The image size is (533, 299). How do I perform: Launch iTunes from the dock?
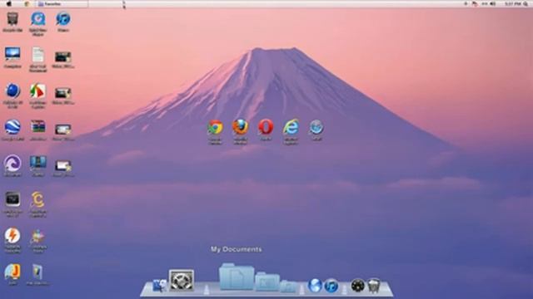coord(331,286)
